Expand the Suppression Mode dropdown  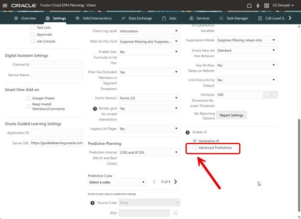tap(274, 40)
